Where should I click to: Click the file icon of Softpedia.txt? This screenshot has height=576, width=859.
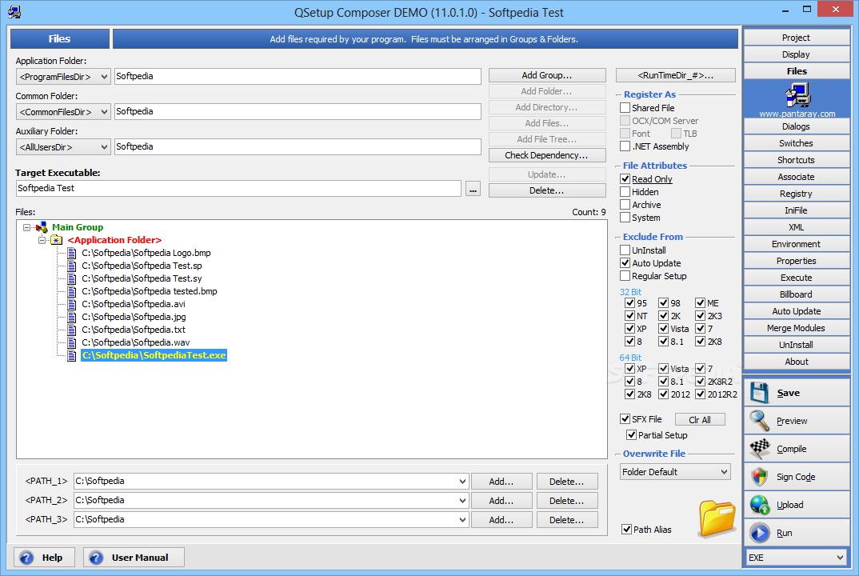pos(72,330)
